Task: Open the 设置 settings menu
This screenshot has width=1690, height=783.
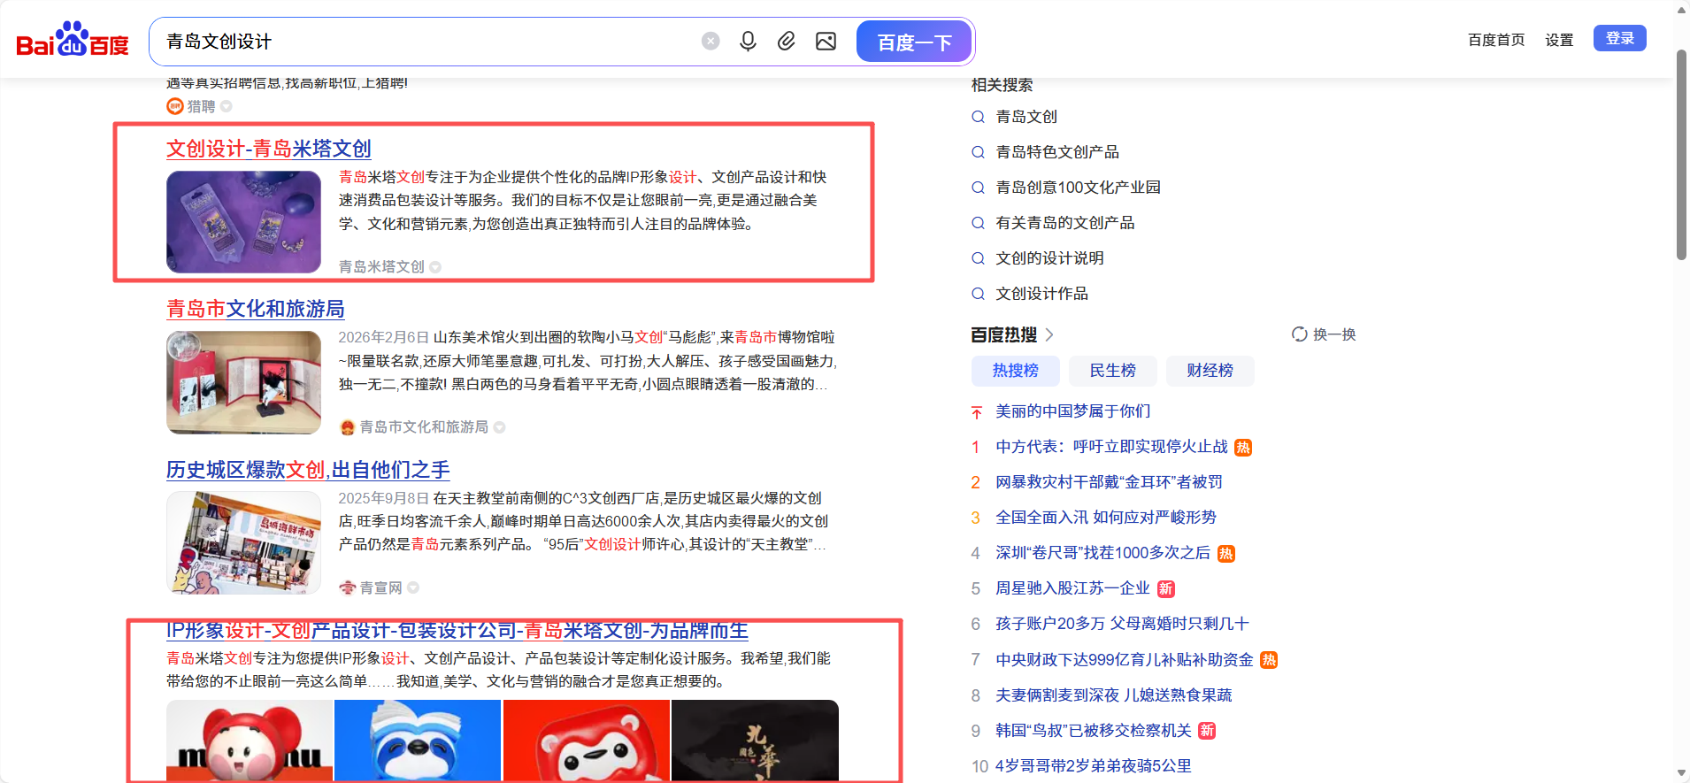Action: [1559, 40]
